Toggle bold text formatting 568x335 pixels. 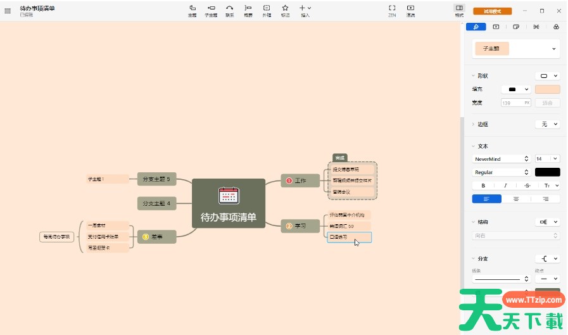[483, 186]
